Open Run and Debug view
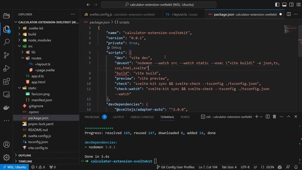 (x=6, y=68)
